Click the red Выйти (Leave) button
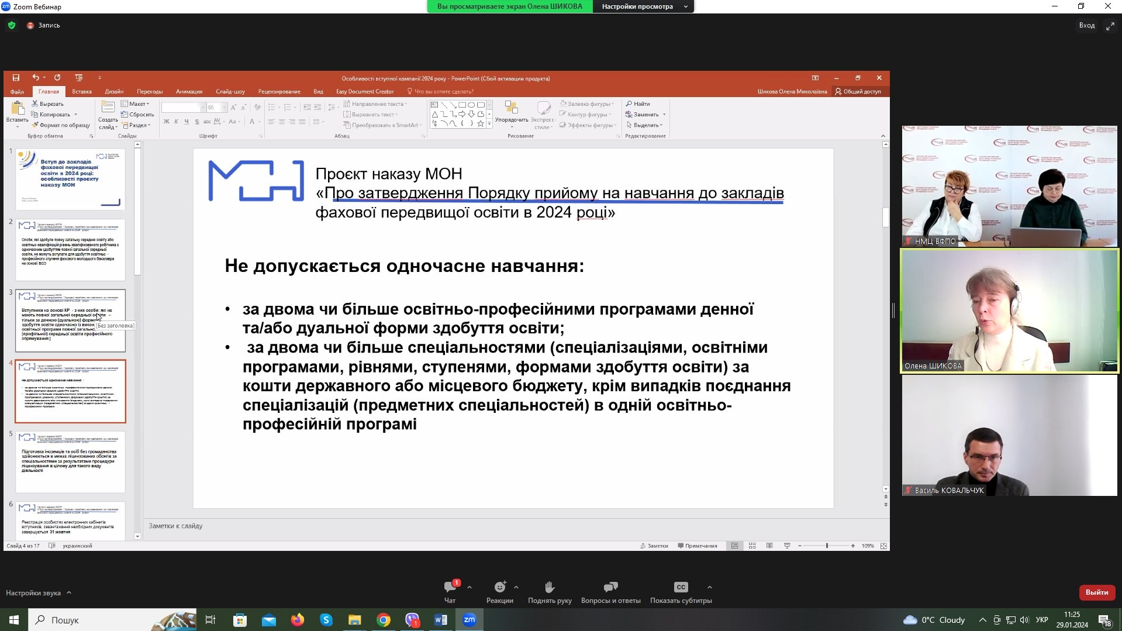 [1097, 592]
